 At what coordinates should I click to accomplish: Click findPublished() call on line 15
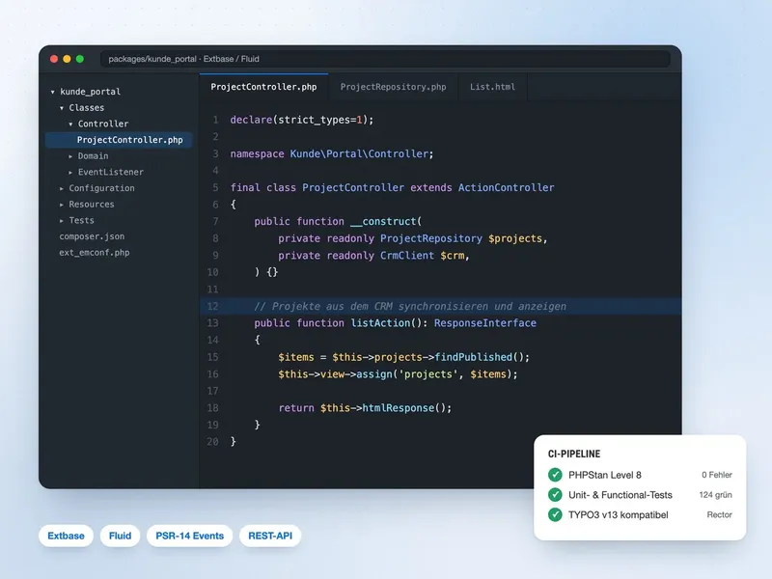point(479,357)
